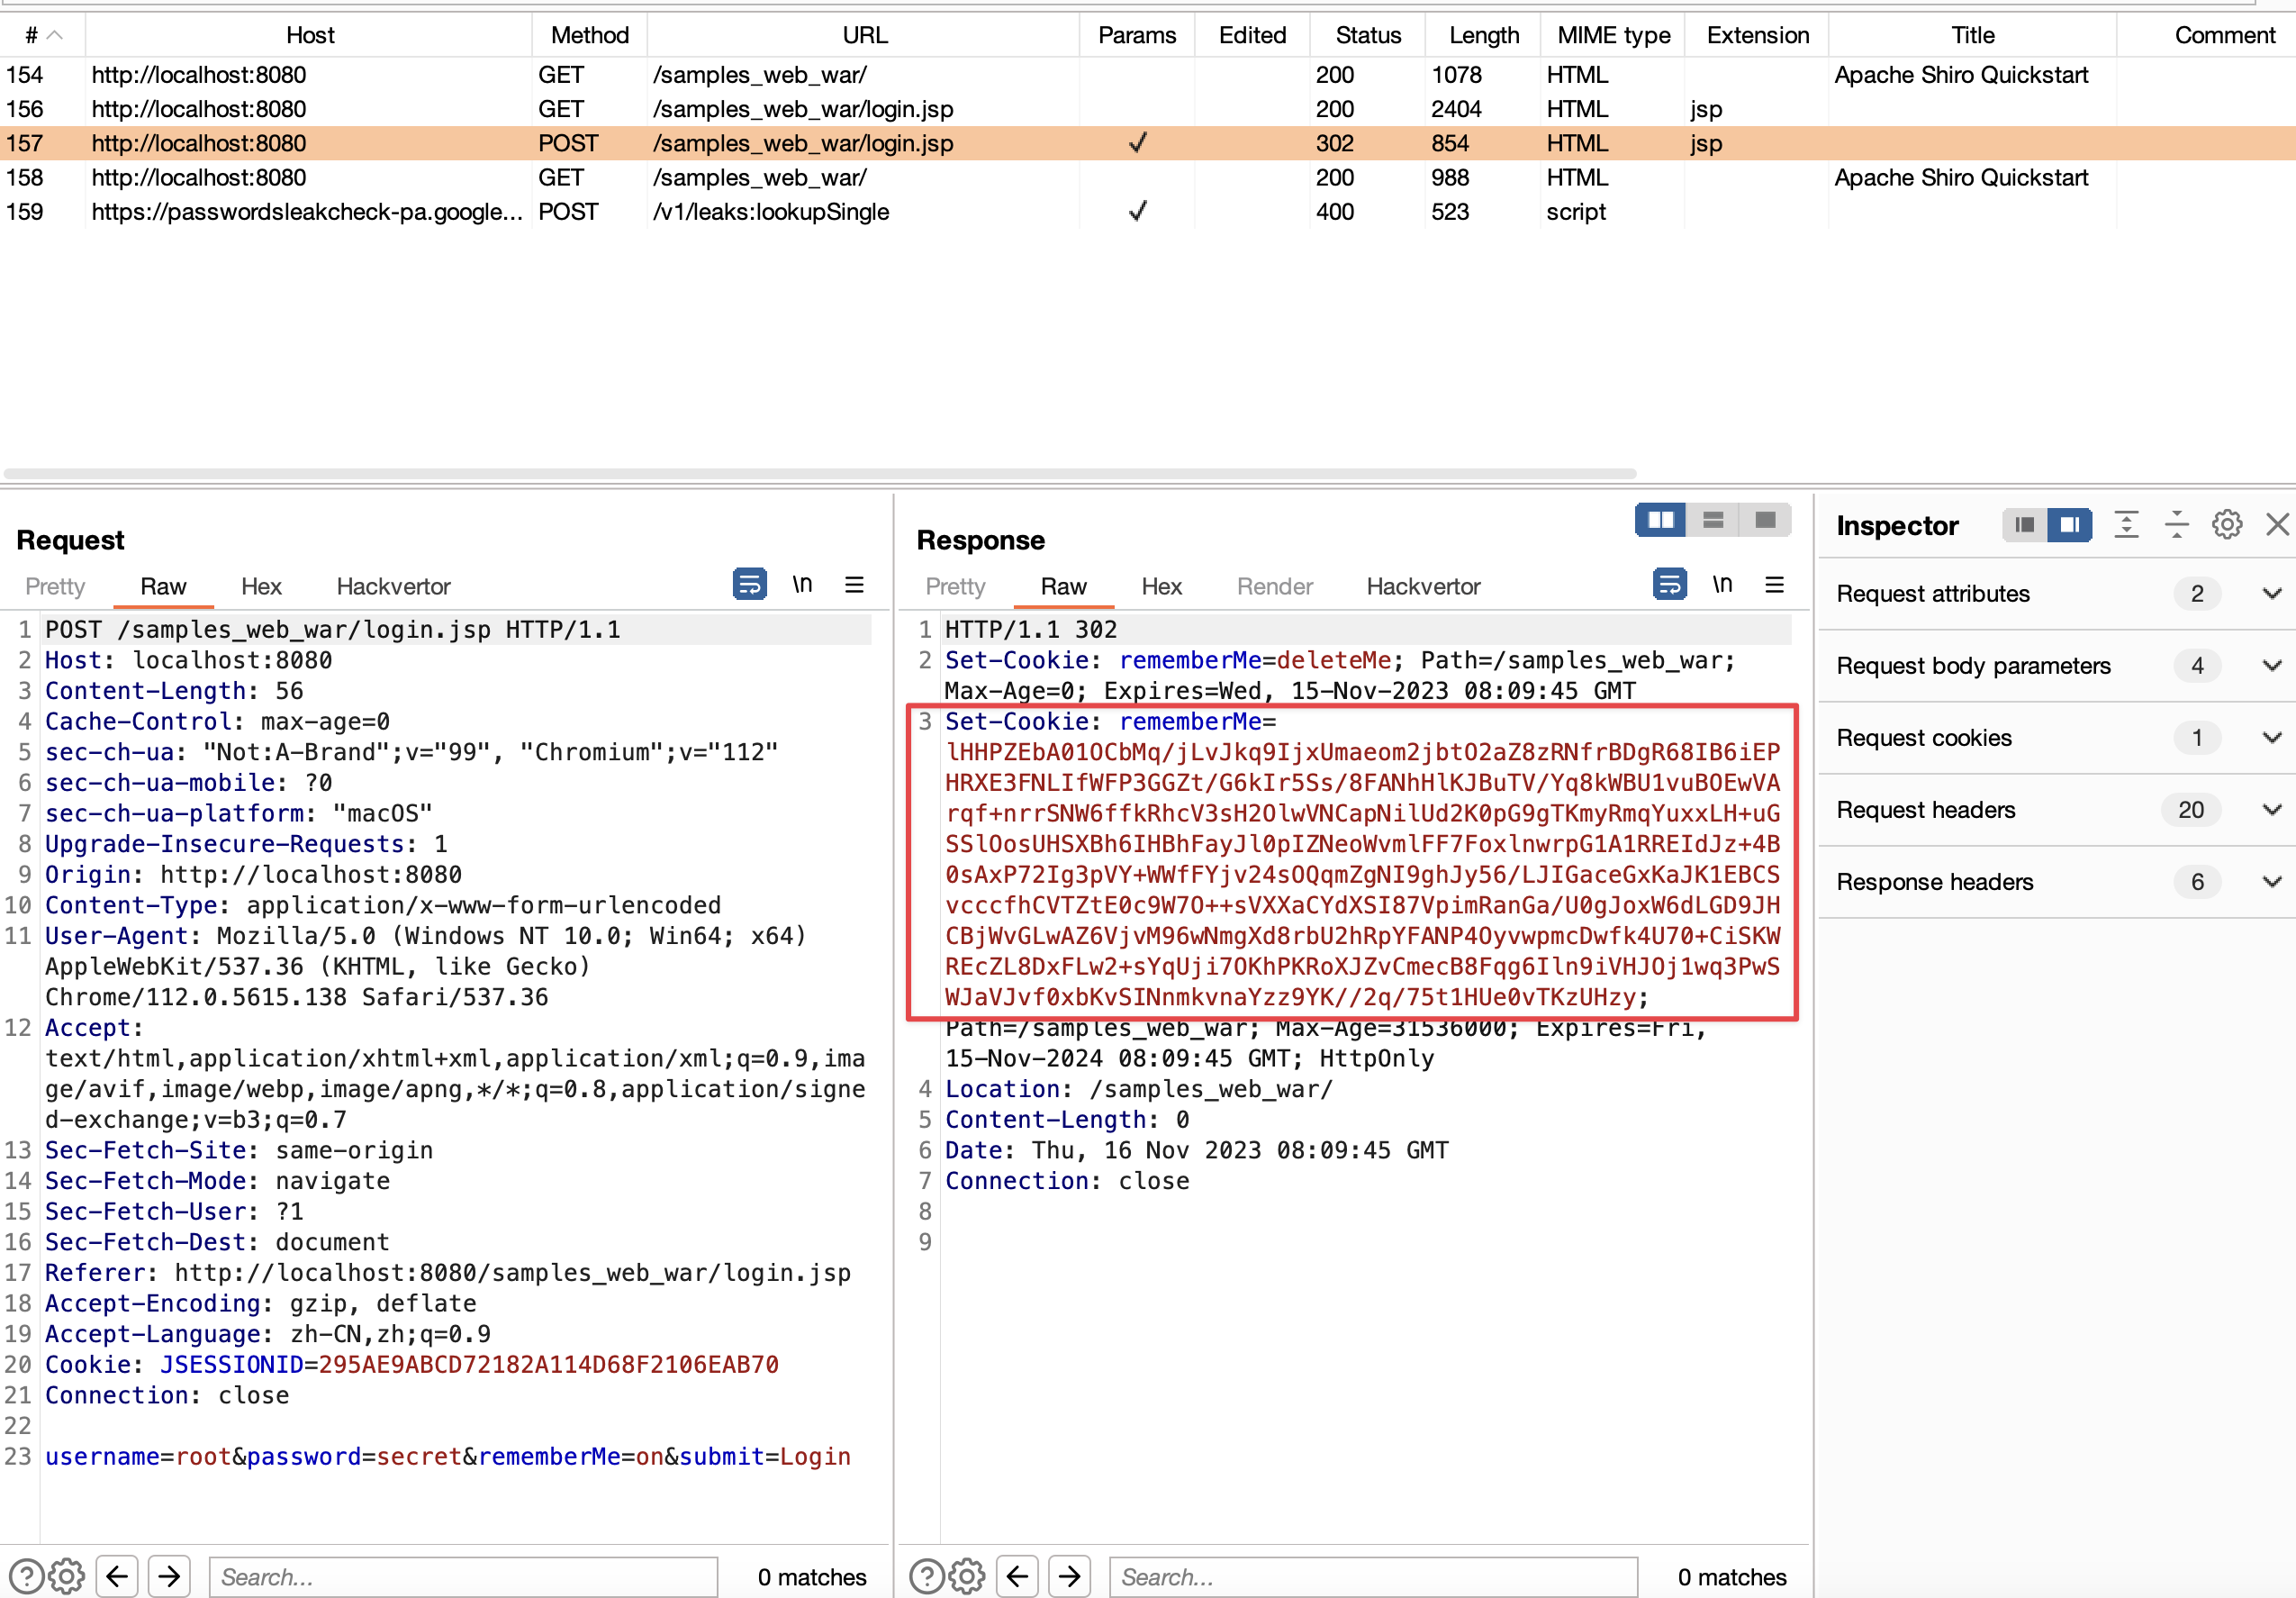Go to next match in Request search

(170, 1577)
